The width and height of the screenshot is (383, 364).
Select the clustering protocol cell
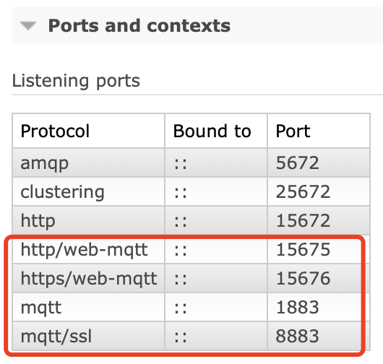click(89, 191)
